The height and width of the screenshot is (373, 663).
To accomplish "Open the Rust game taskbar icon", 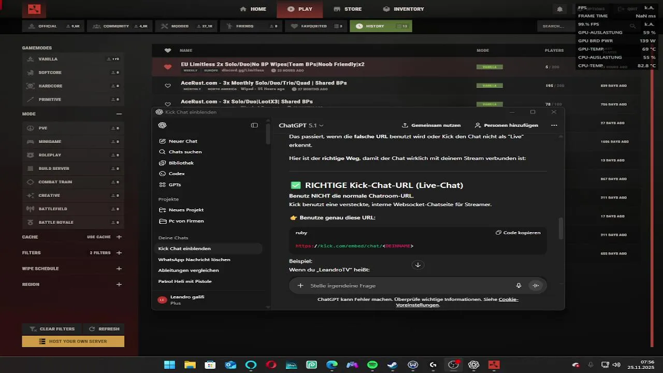I will [x=494, y=365].
